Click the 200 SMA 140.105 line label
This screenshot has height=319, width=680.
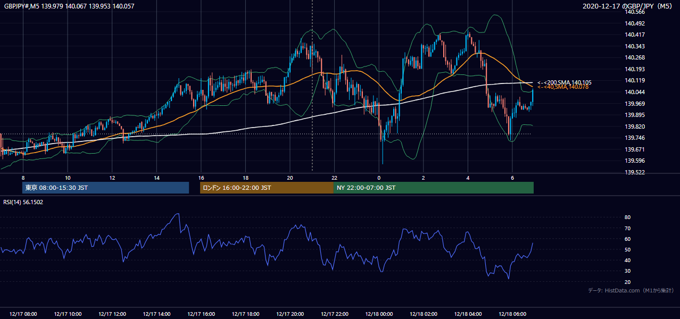564,82
